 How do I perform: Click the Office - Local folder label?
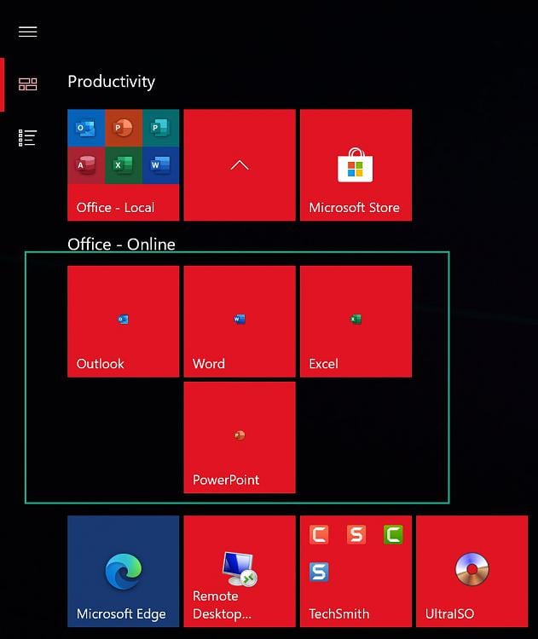pos(115,207)
